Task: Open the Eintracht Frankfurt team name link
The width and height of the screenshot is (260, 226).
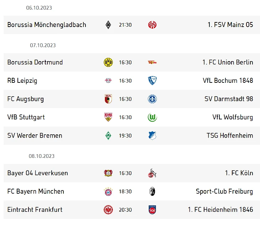Action: tap(35, 210)
